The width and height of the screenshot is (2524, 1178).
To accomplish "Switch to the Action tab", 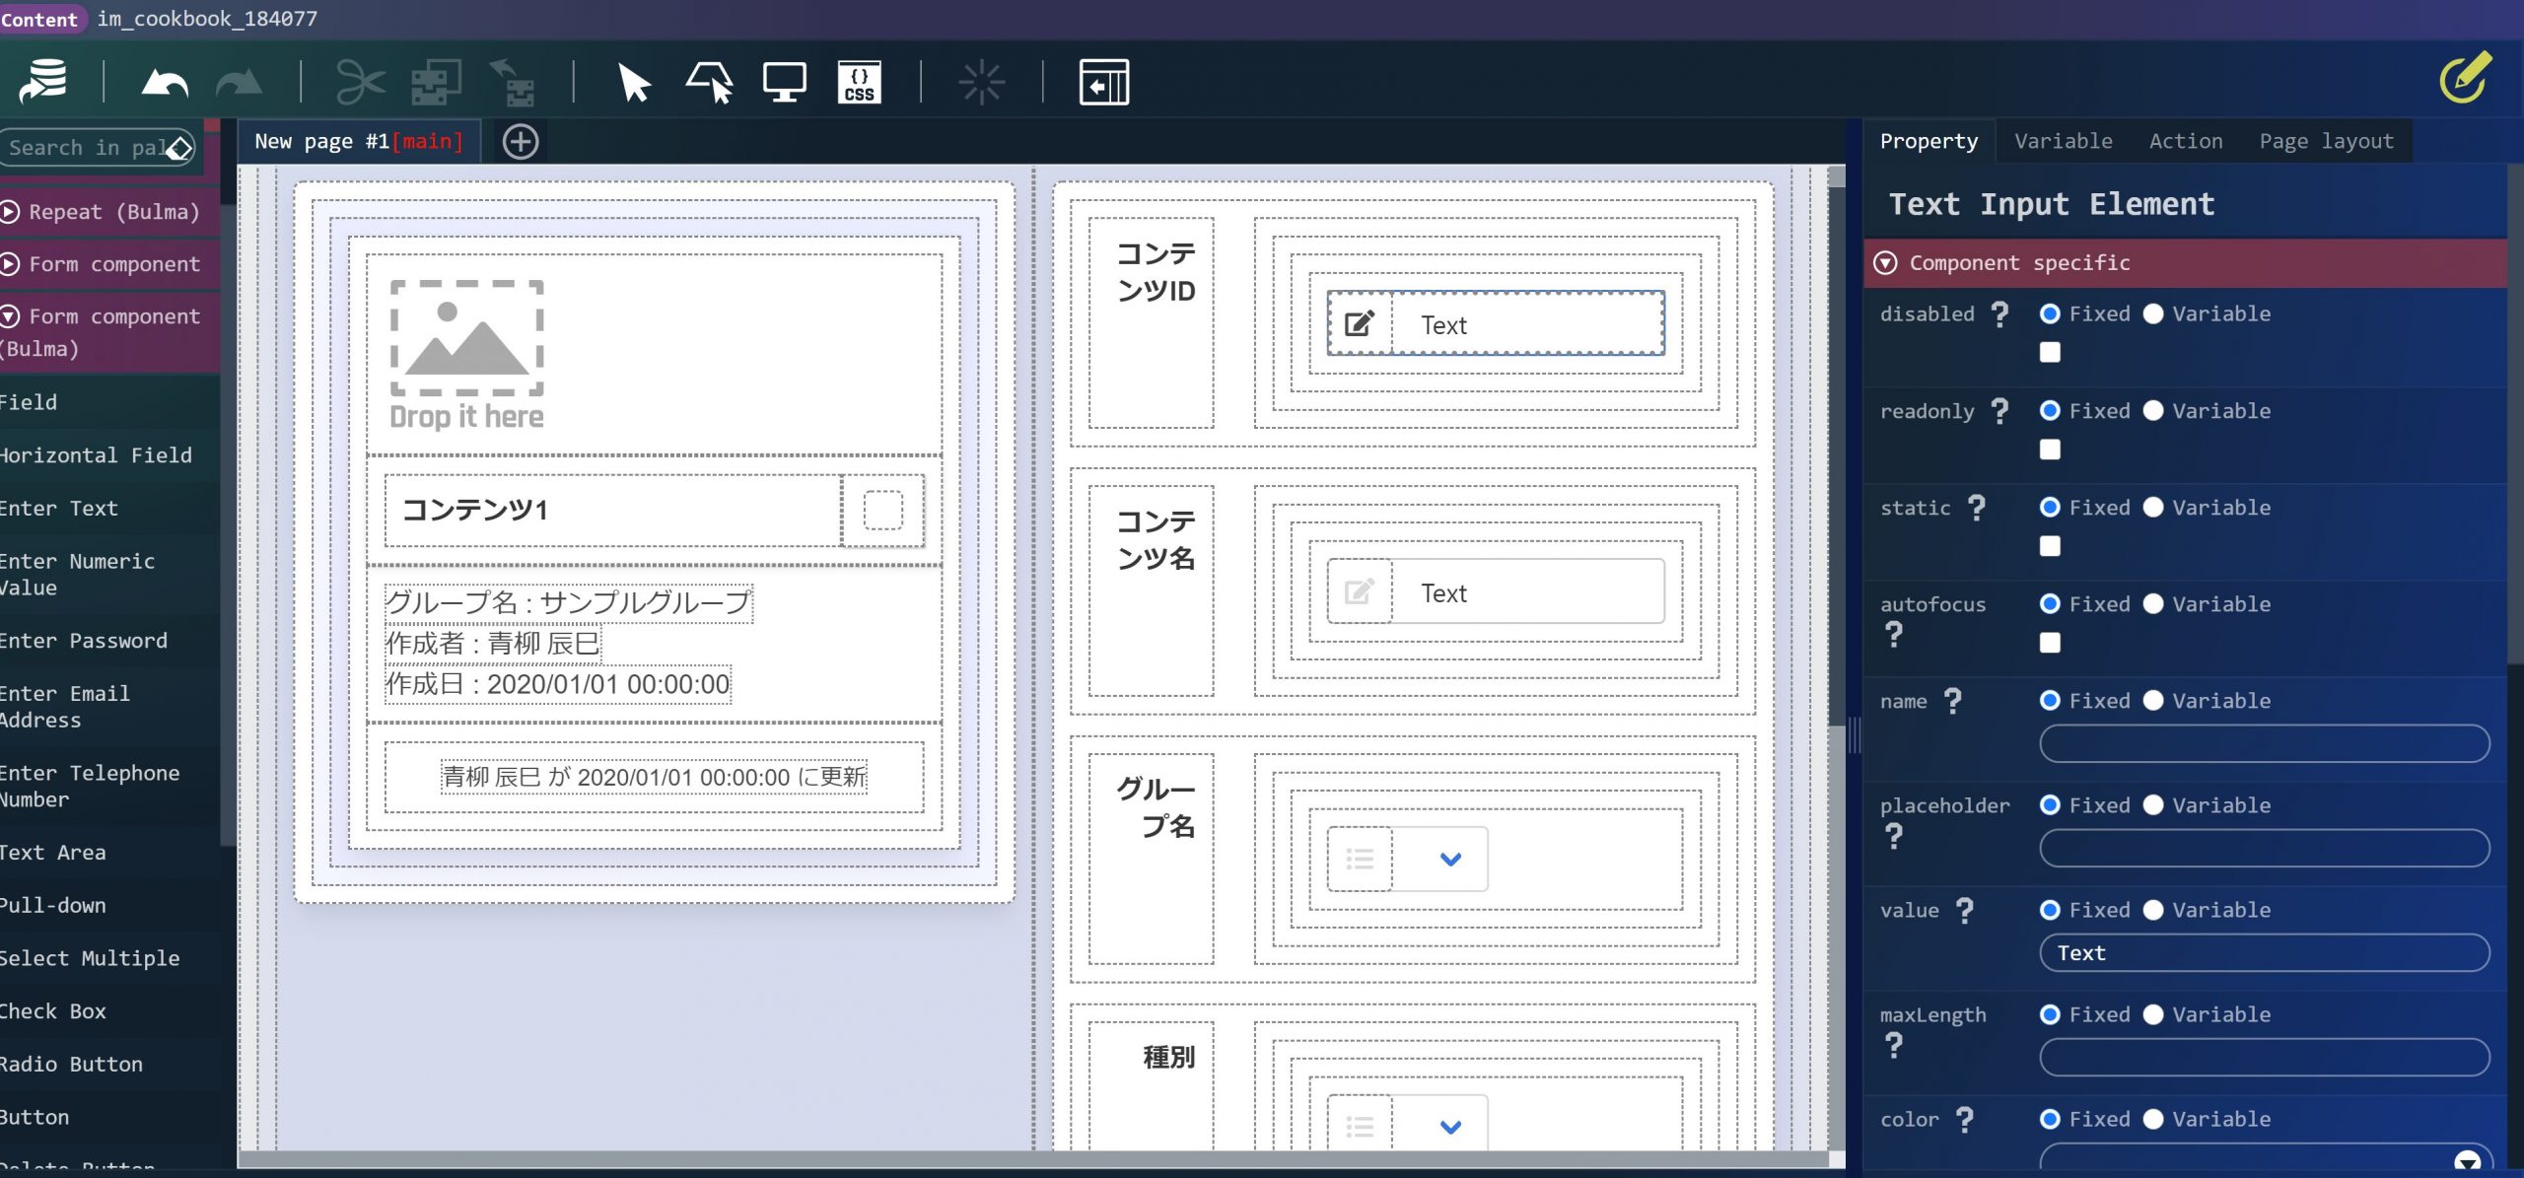I will pos(2186,141).
